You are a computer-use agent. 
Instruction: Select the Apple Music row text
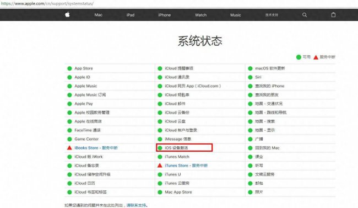click(86, 86)
